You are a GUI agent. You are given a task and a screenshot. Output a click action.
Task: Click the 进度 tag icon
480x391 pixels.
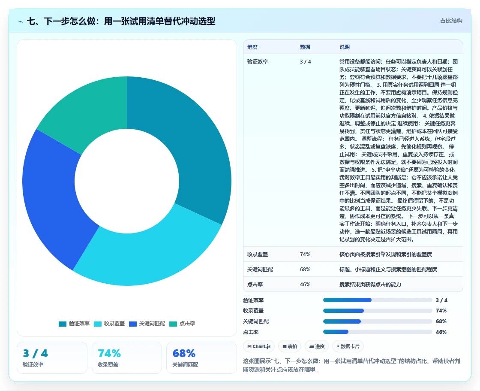[x=311, y=346]
